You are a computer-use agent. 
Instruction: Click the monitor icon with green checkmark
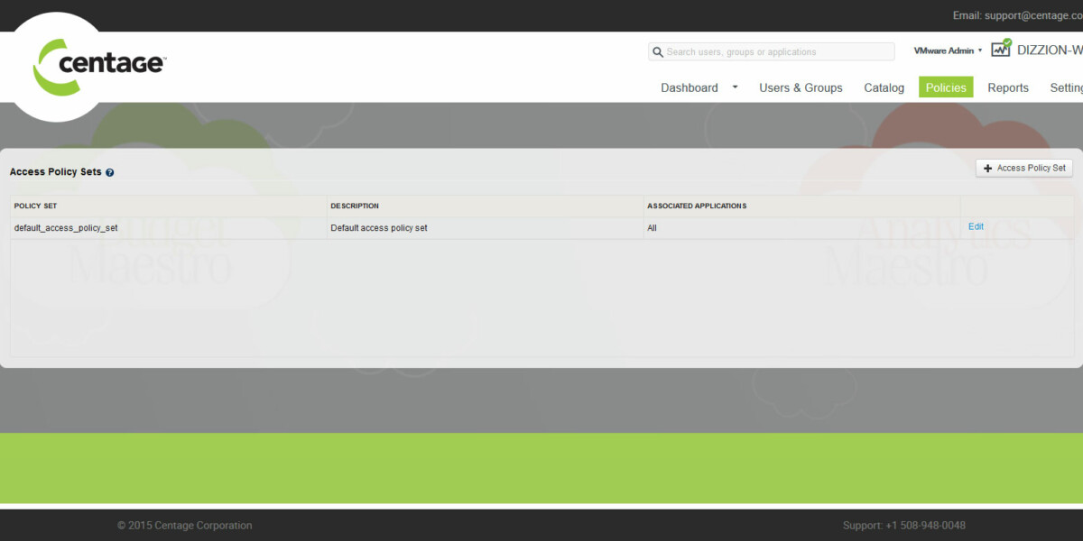click(x=1001, y=49)
